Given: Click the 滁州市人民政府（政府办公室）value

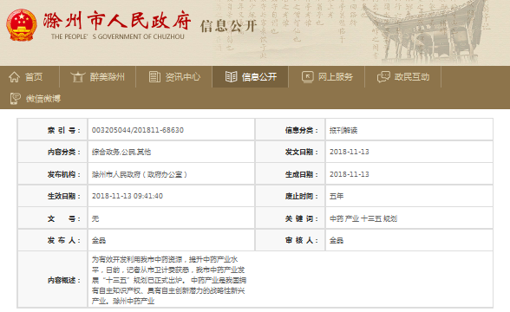Looking at the screenshot, I should 140,174.
